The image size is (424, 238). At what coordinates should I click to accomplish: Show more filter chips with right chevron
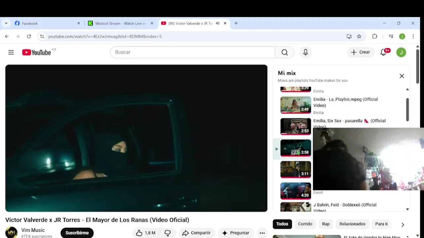tap(403, 225)
